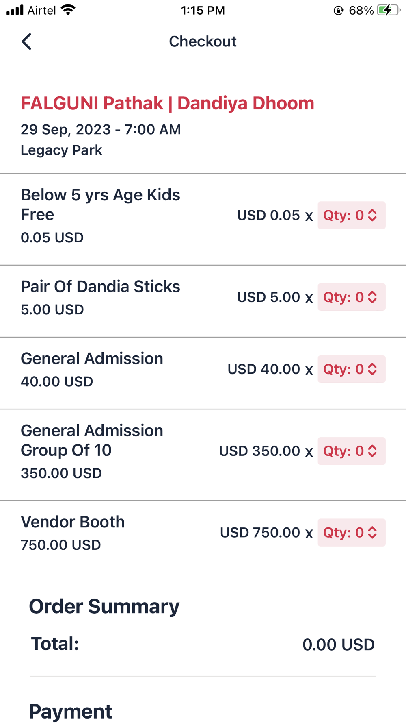
Task: Select quantity for Vendor Booth
Action: click(351, 533)
